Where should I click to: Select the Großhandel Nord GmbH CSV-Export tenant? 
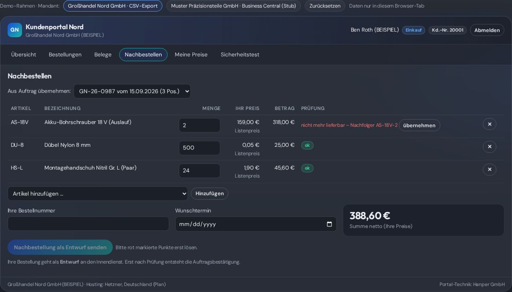[x=113, y=6]
